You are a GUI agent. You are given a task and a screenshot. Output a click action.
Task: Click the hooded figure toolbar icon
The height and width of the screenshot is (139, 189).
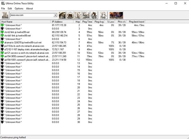point(70,15)
